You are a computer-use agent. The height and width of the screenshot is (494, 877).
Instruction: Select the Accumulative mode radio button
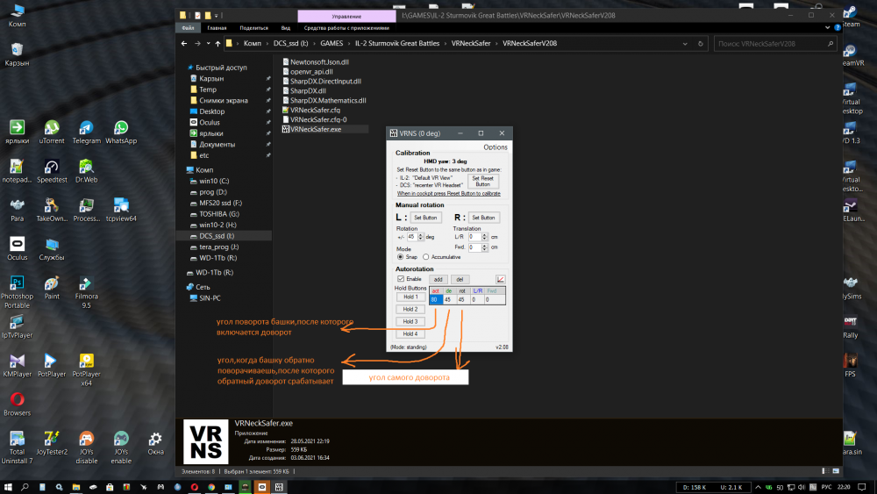426,257
